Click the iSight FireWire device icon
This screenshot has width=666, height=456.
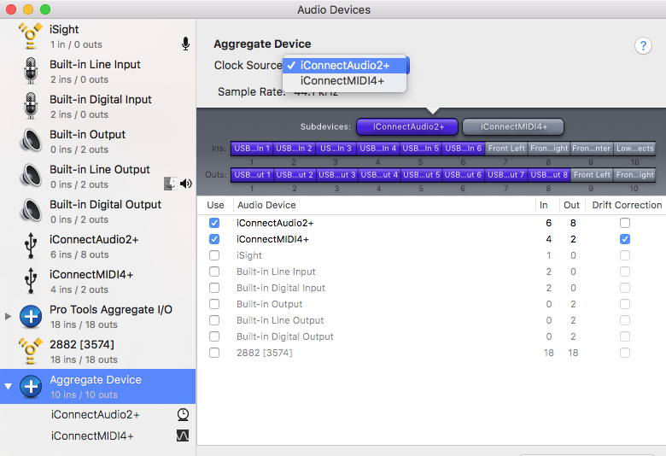pyautogui.click(x=31, y=36)
